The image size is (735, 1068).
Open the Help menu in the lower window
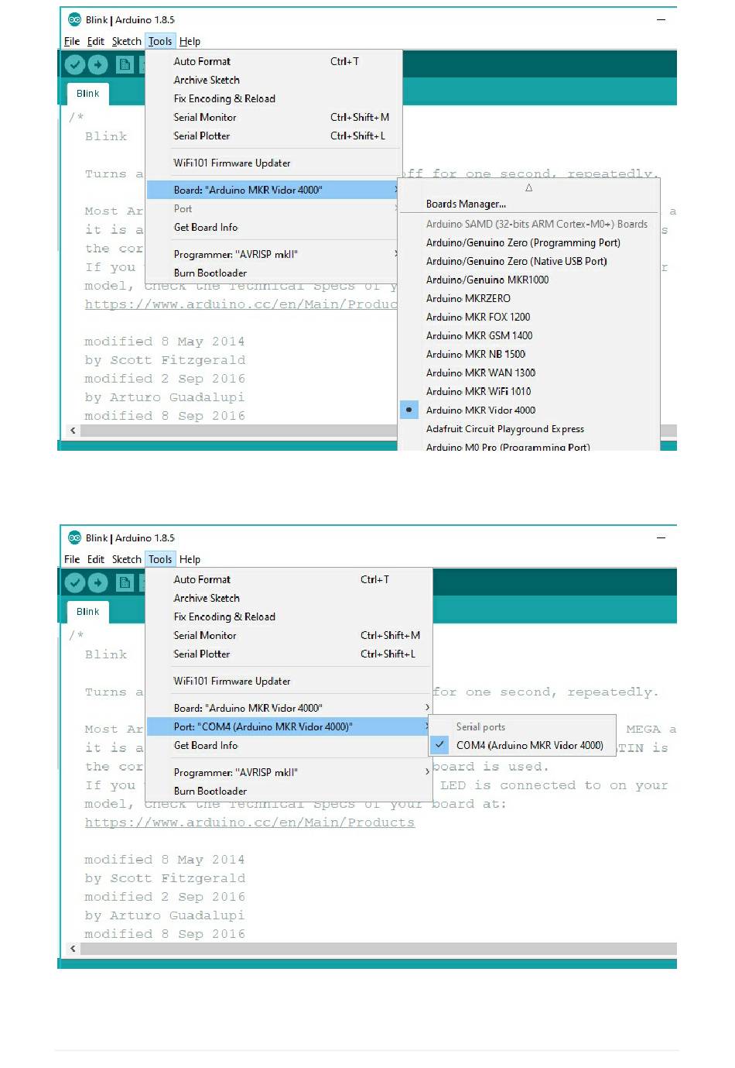[x=190, y=559]
